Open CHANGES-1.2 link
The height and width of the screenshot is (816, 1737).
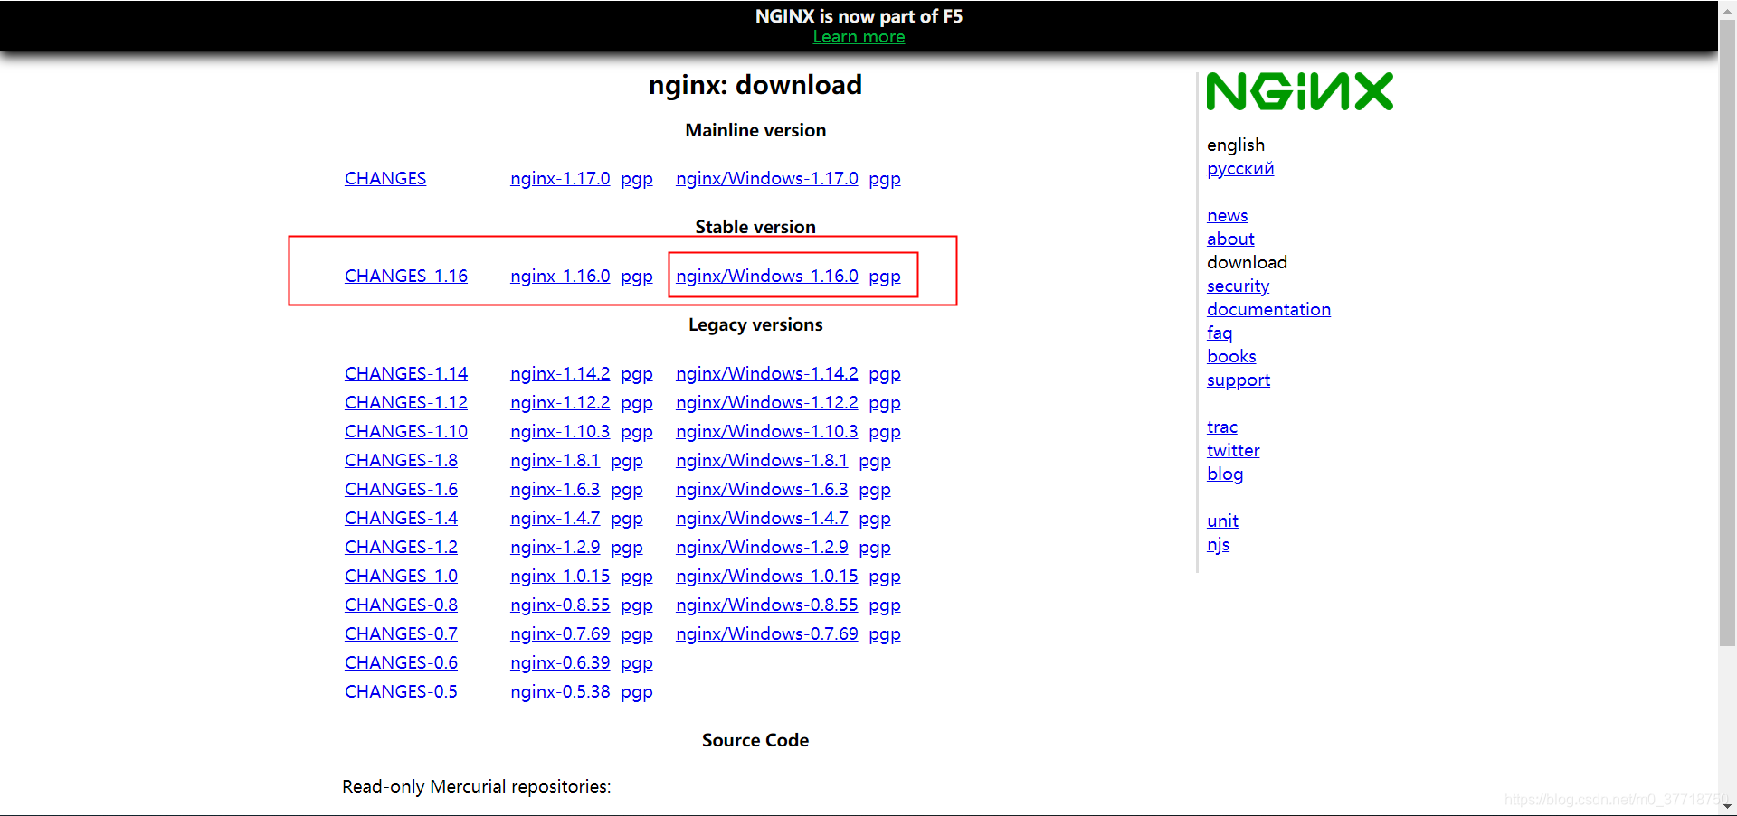(x=401, y=547)
